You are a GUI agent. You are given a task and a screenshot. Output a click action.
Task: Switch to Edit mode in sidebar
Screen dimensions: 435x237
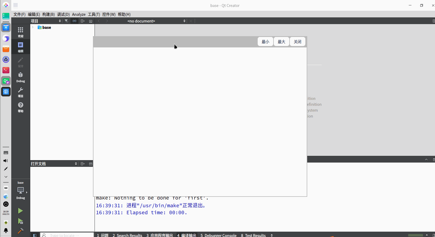pyautogui.click(x=21, y=47)
